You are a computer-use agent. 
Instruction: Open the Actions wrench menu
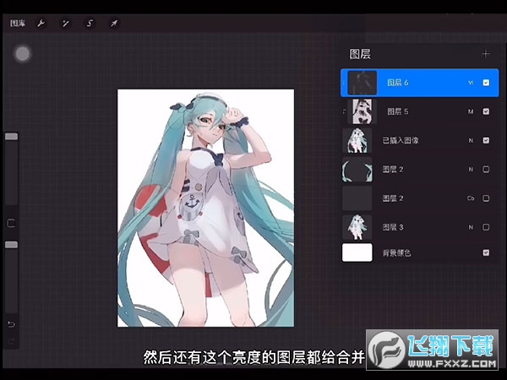pyautogui.click(x=41, y=24)
